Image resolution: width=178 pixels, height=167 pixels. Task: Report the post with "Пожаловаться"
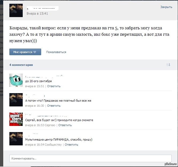[x=56, y=52]
